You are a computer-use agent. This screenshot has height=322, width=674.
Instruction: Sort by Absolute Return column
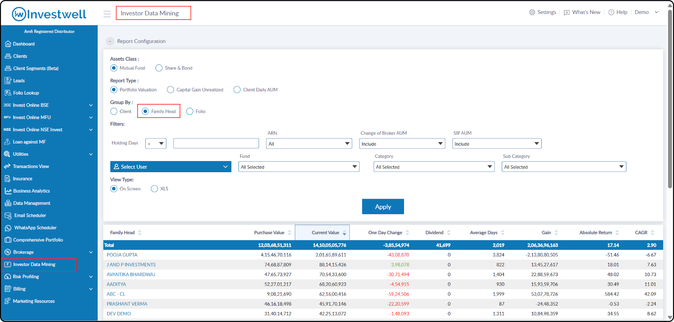click(x=599, y=233)
